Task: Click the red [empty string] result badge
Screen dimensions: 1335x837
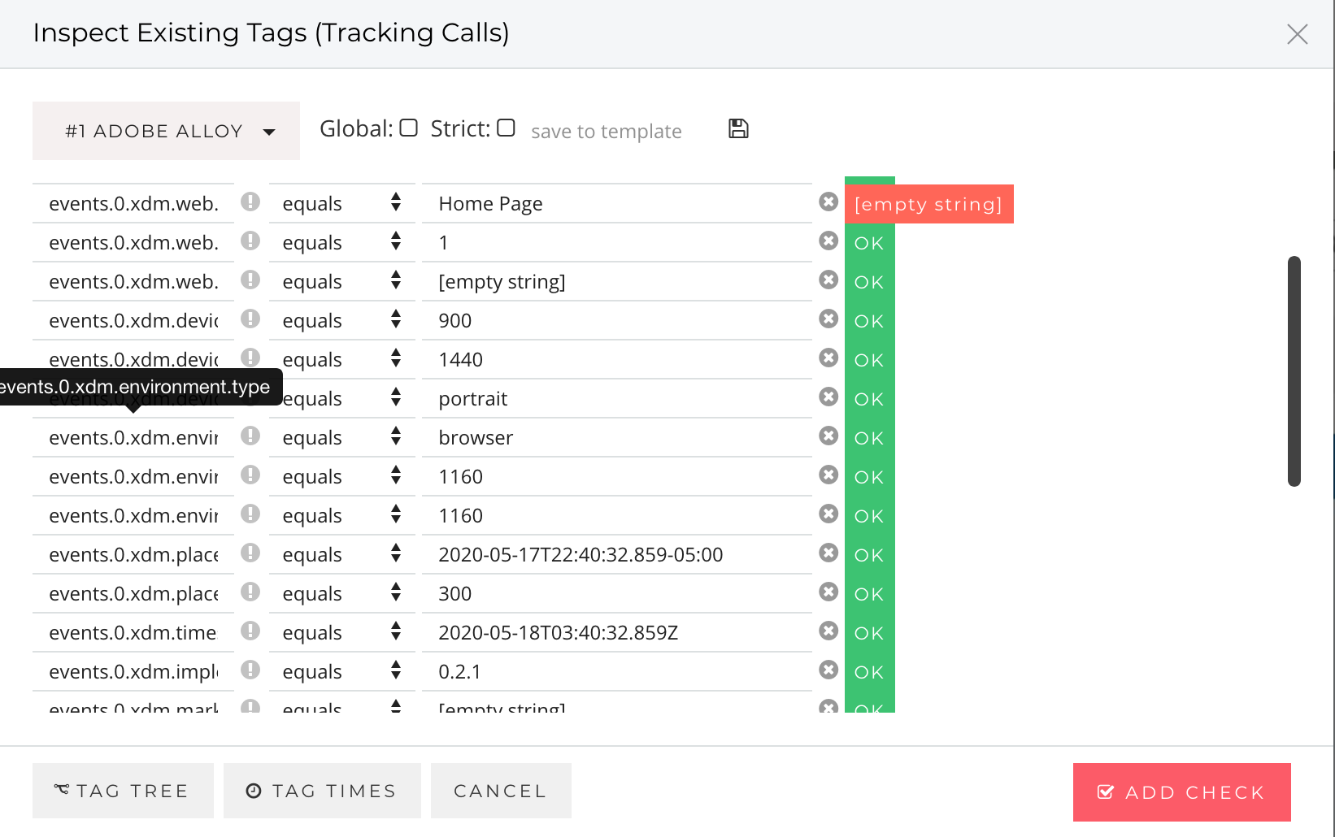Action: point(929,204)
